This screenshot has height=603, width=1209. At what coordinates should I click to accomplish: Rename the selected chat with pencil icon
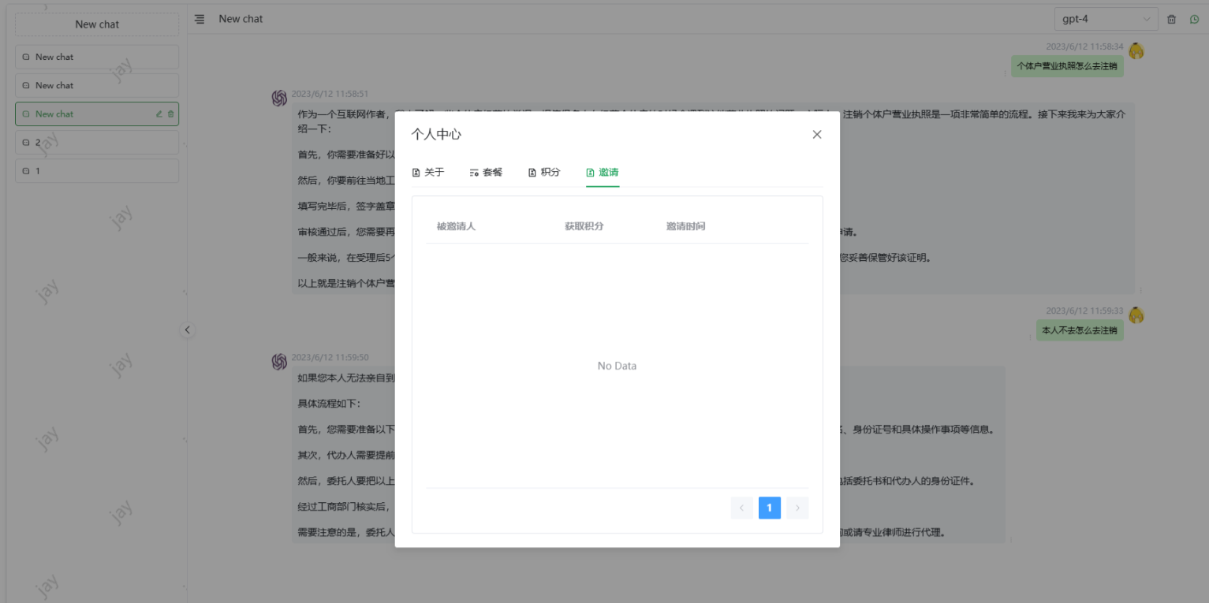pos(159,114)
